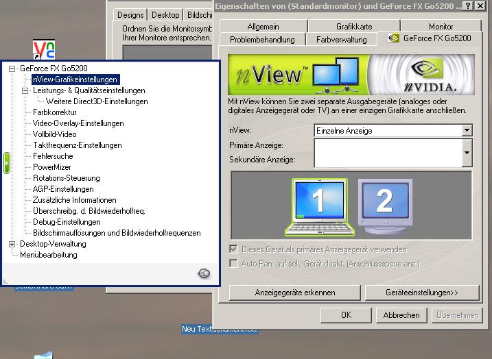Collapse the GeForce FX Go5200 tree node
The width and height of the screenshot is (492, 359).
12,69
